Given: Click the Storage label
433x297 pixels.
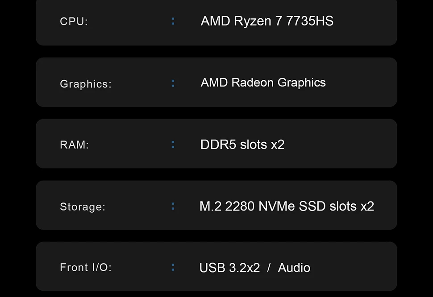Looking at the screenshot, I should pyautogui.click(x=83, y=207).
